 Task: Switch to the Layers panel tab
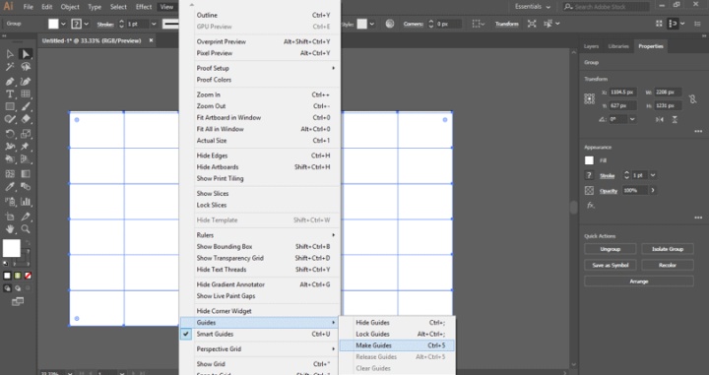click(x=591, y=46)
